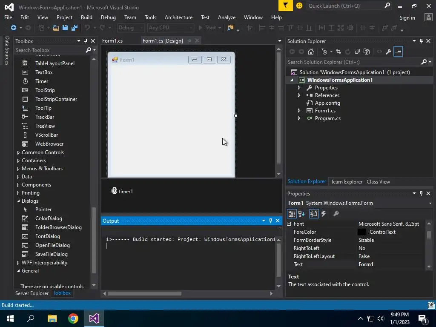Switch to the Form1.cs code tab
Image resolution: width=436 pixels, height=327 pixels.
coord(112,41)
